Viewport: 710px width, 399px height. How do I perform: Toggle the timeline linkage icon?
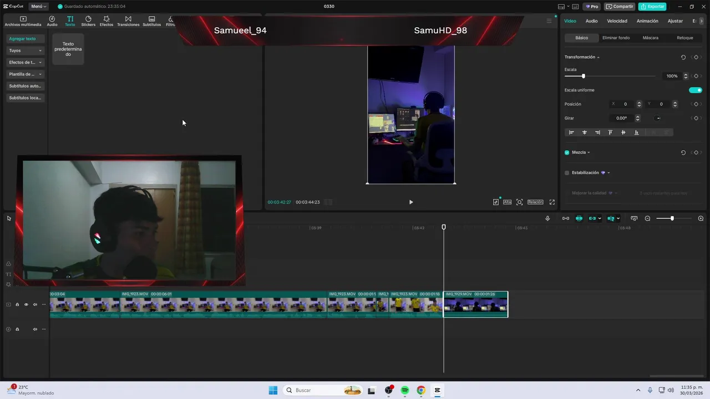[592, 218]
